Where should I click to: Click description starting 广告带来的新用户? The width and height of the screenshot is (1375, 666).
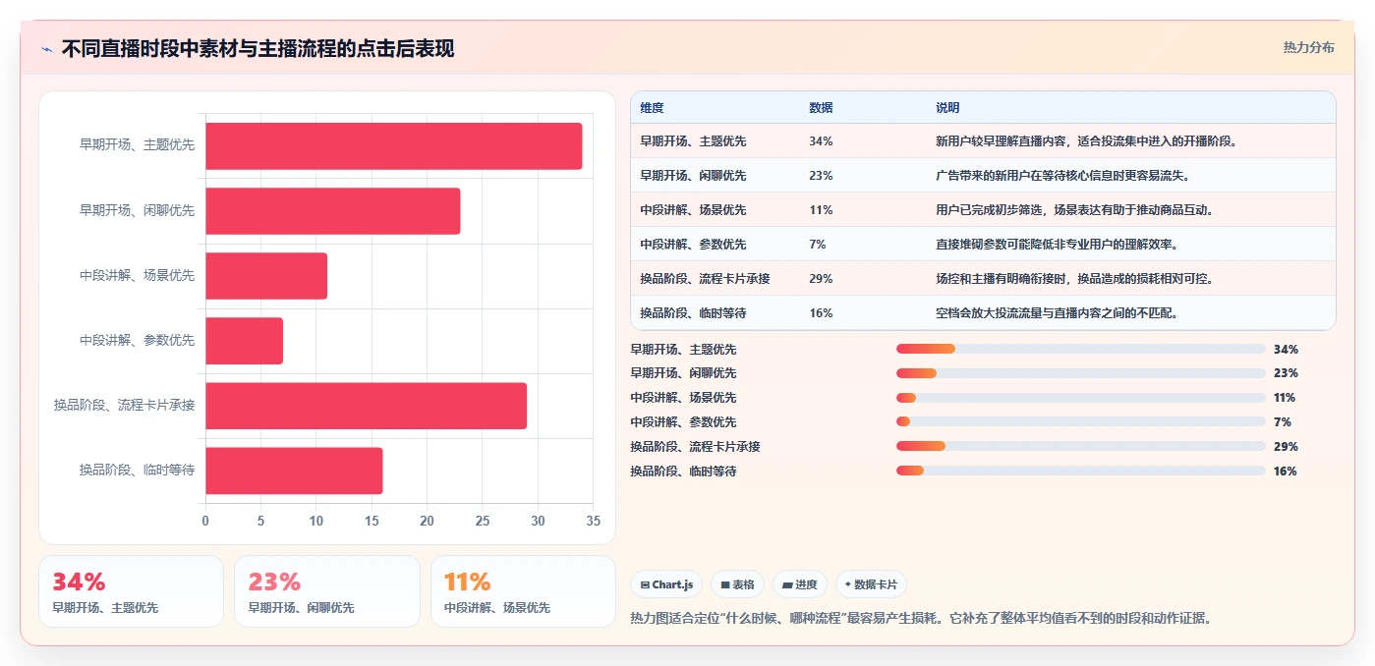pyautogui.click(x=1061, y=176)
